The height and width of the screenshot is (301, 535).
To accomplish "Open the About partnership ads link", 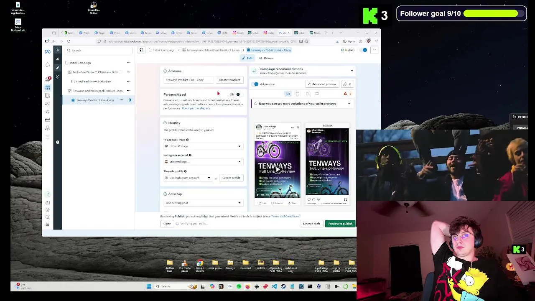I will point(196,108).
